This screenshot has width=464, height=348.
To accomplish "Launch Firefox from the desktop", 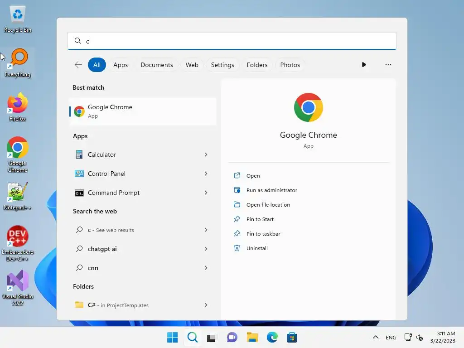I will click(x=18, y=107).
